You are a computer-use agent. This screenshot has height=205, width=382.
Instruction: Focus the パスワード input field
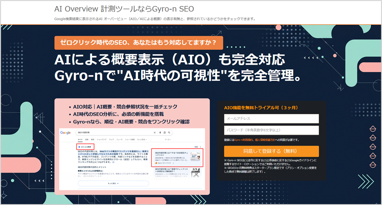tap(271, 130)
